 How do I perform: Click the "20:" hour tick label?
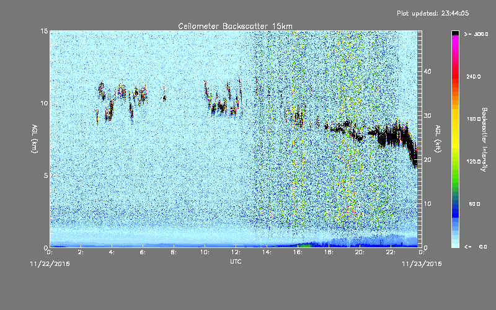[360, 252]
